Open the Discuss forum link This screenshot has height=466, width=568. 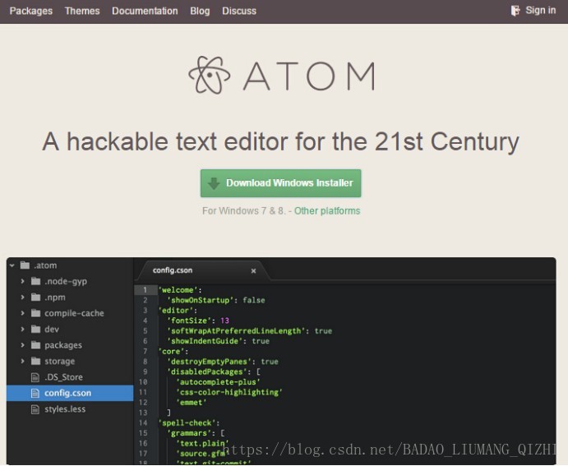click(239, 11)
